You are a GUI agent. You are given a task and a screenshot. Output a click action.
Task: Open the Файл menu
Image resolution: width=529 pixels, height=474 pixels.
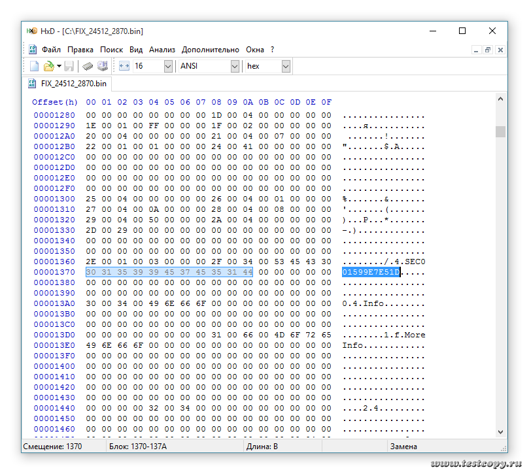(x=51, y=50)
